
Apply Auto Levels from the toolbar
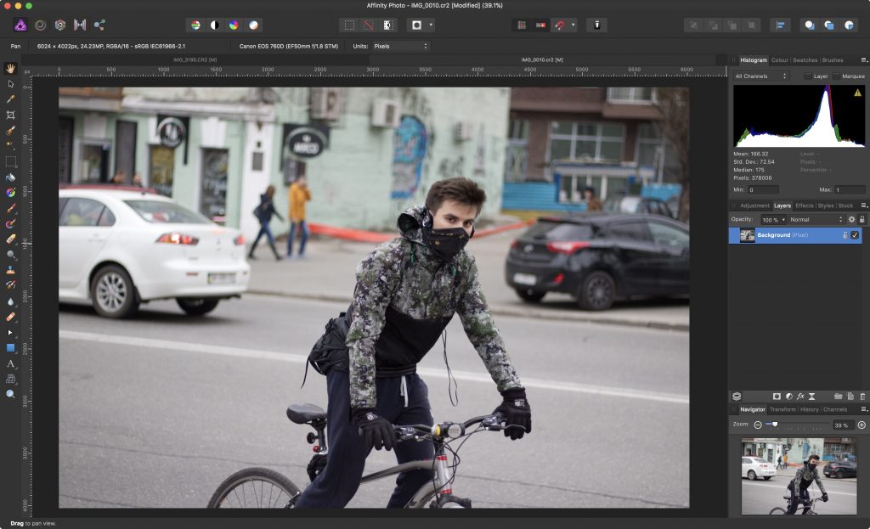coord(195,25)
